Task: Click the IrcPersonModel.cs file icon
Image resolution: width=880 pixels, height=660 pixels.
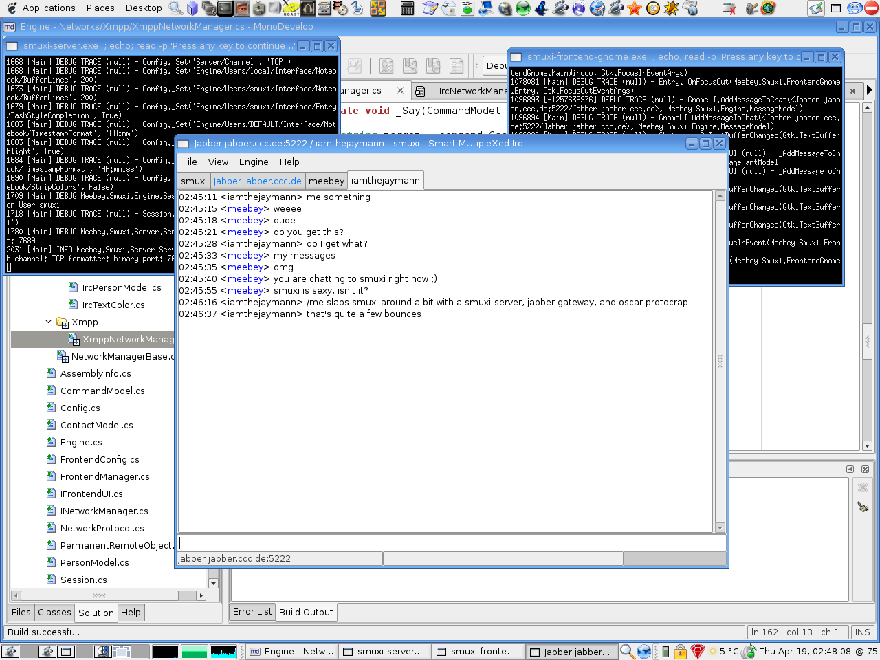Action: coord(74,287)
